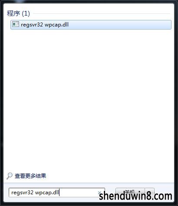The width and height of the screenshot is (178, 206).
Task: Click the 程序 (1) category header
Action: pyautogui.click(x=18, y=13)
